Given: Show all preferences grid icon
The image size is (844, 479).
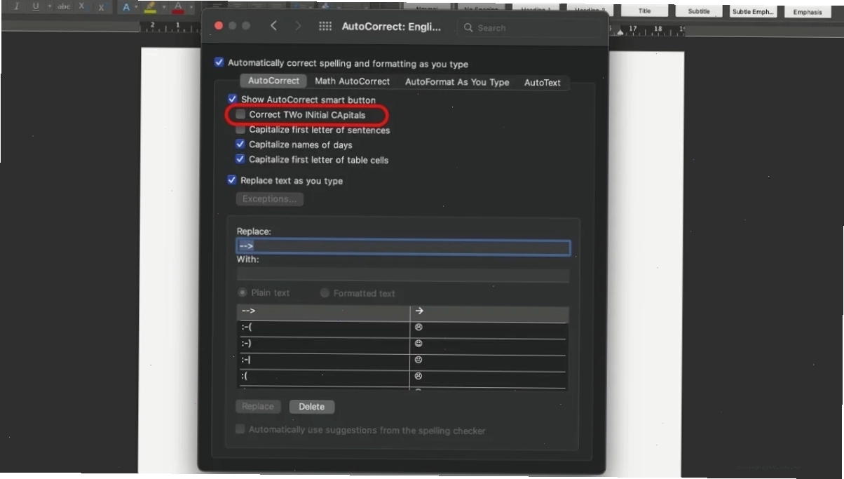Looking at the screenshot, I should [325, 26].
